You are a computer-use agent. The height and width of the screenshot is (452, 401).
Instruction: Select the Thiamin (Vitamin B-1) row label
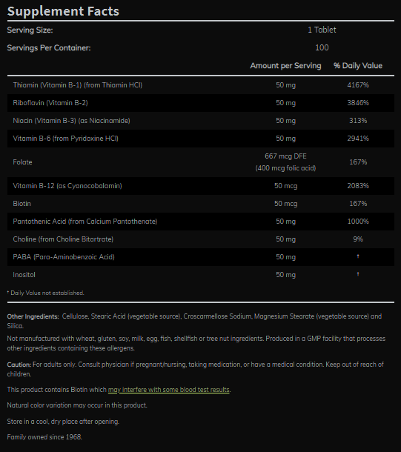(x=78, y=85)
